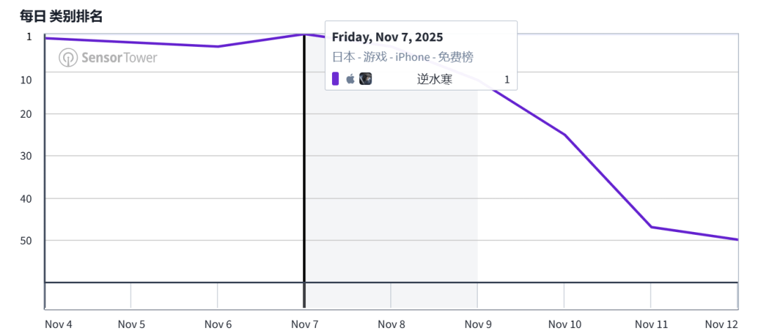Click the 逆水寒 game icon thumbnail
This screenshot has width=758, height=333.
coord(366,79)
